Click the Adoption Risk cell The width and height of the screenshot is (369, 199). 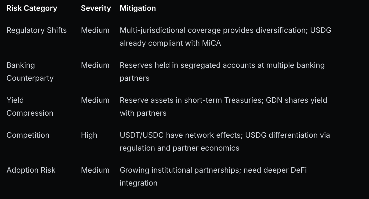(31, 170)
